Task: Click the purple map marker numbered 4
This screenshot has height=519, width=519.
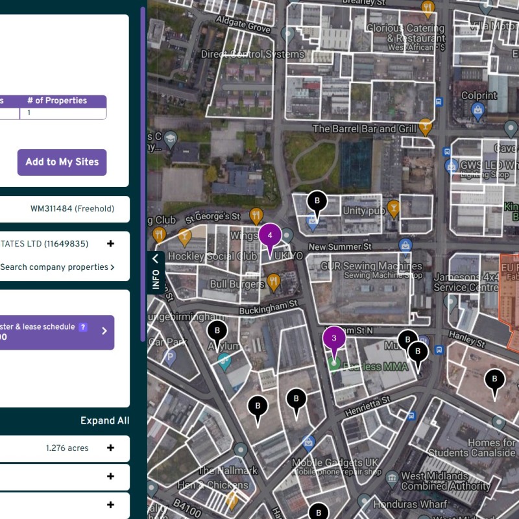Action: 270,236
